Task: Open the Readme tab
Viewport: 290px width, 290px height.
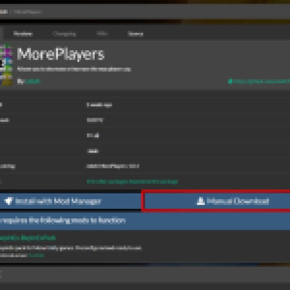Action: point(23,34)
